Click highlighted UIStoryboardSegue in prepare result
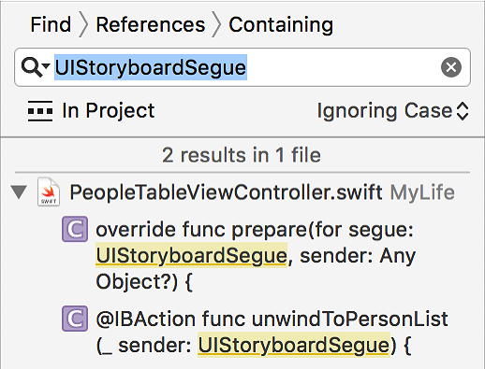This screenshot has height=369, width=485. click(x=191, y=256)
